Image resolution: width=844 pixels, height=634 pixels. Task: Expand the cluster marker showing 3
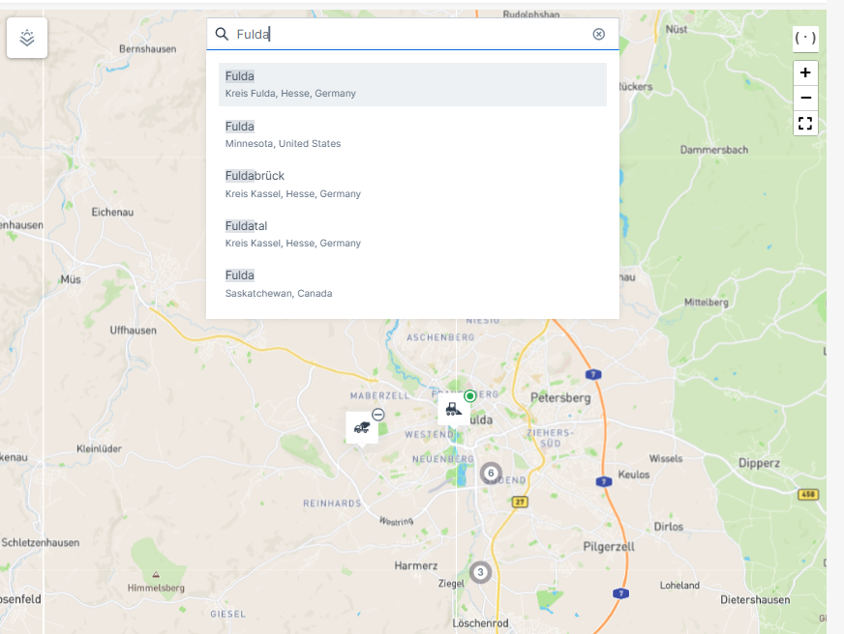tap(479, 572)
